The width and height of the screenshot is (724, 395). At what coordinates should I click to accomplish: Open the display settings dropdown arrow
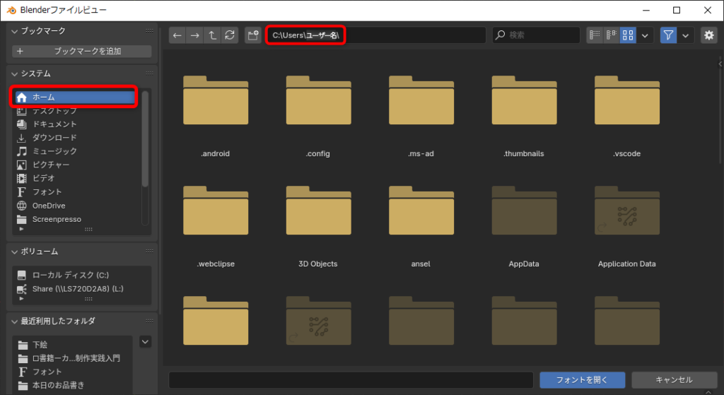(x=645, y=35)
